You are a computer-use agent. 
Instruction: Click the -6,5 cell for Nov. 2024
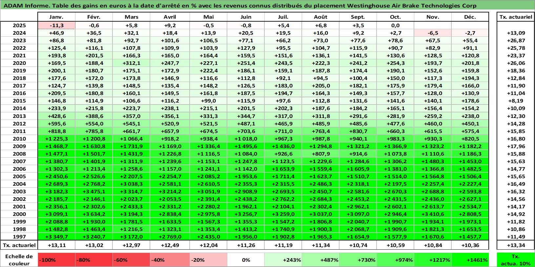pyautogui.click(x=433, y=33)
